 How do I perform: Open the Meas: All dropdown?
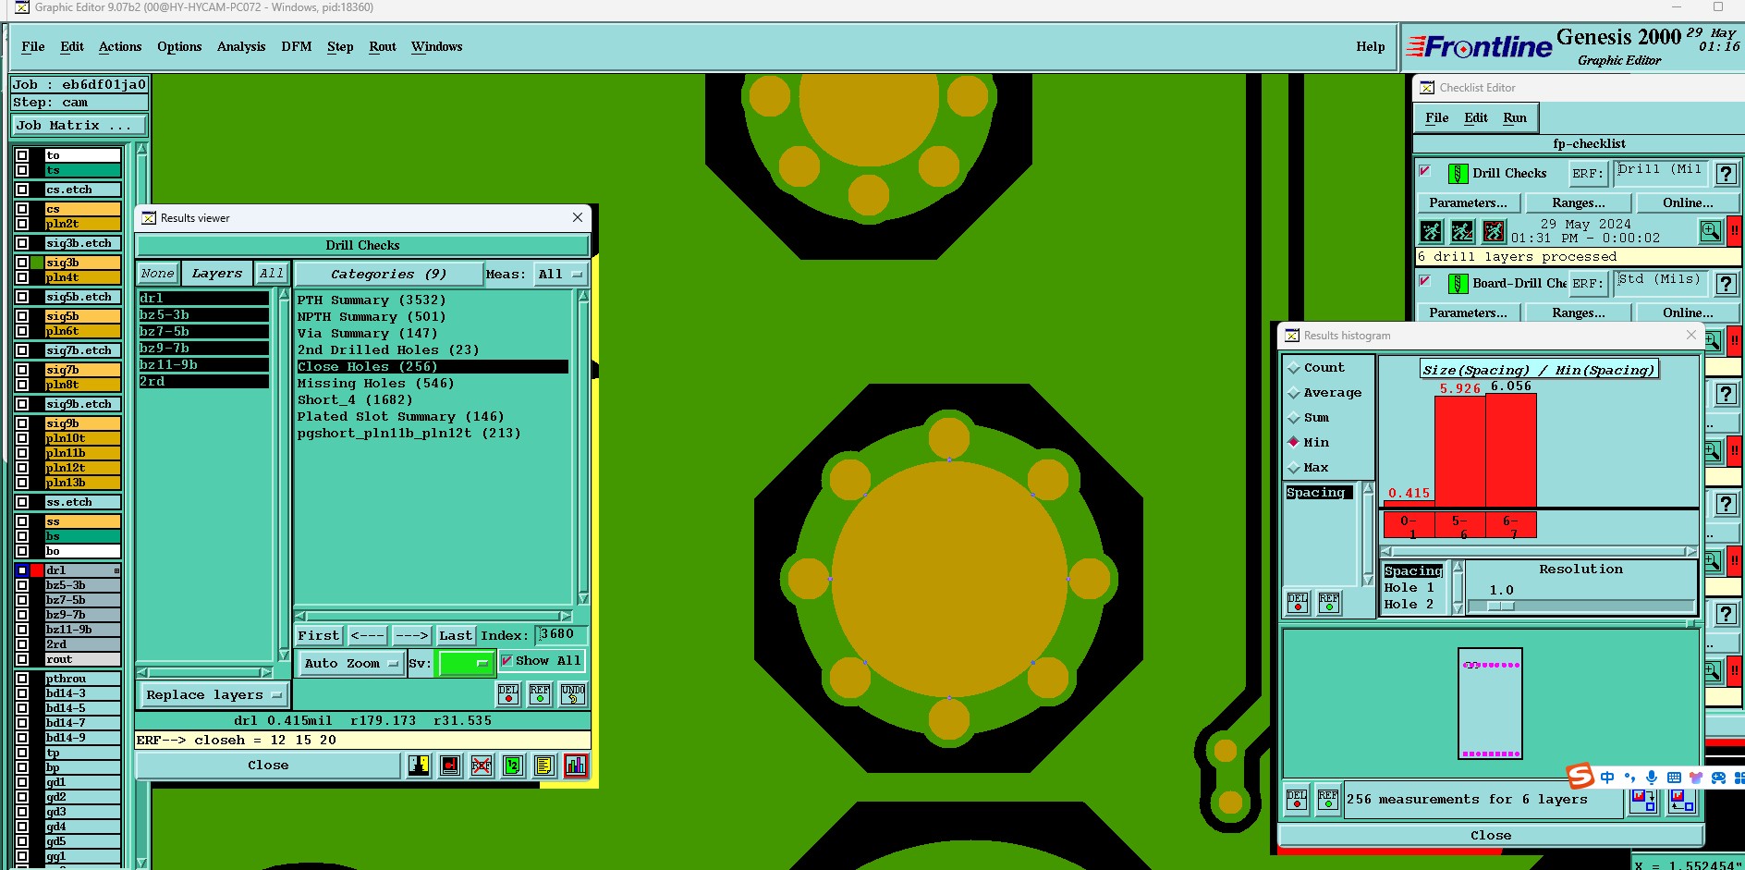pos(560,275)
